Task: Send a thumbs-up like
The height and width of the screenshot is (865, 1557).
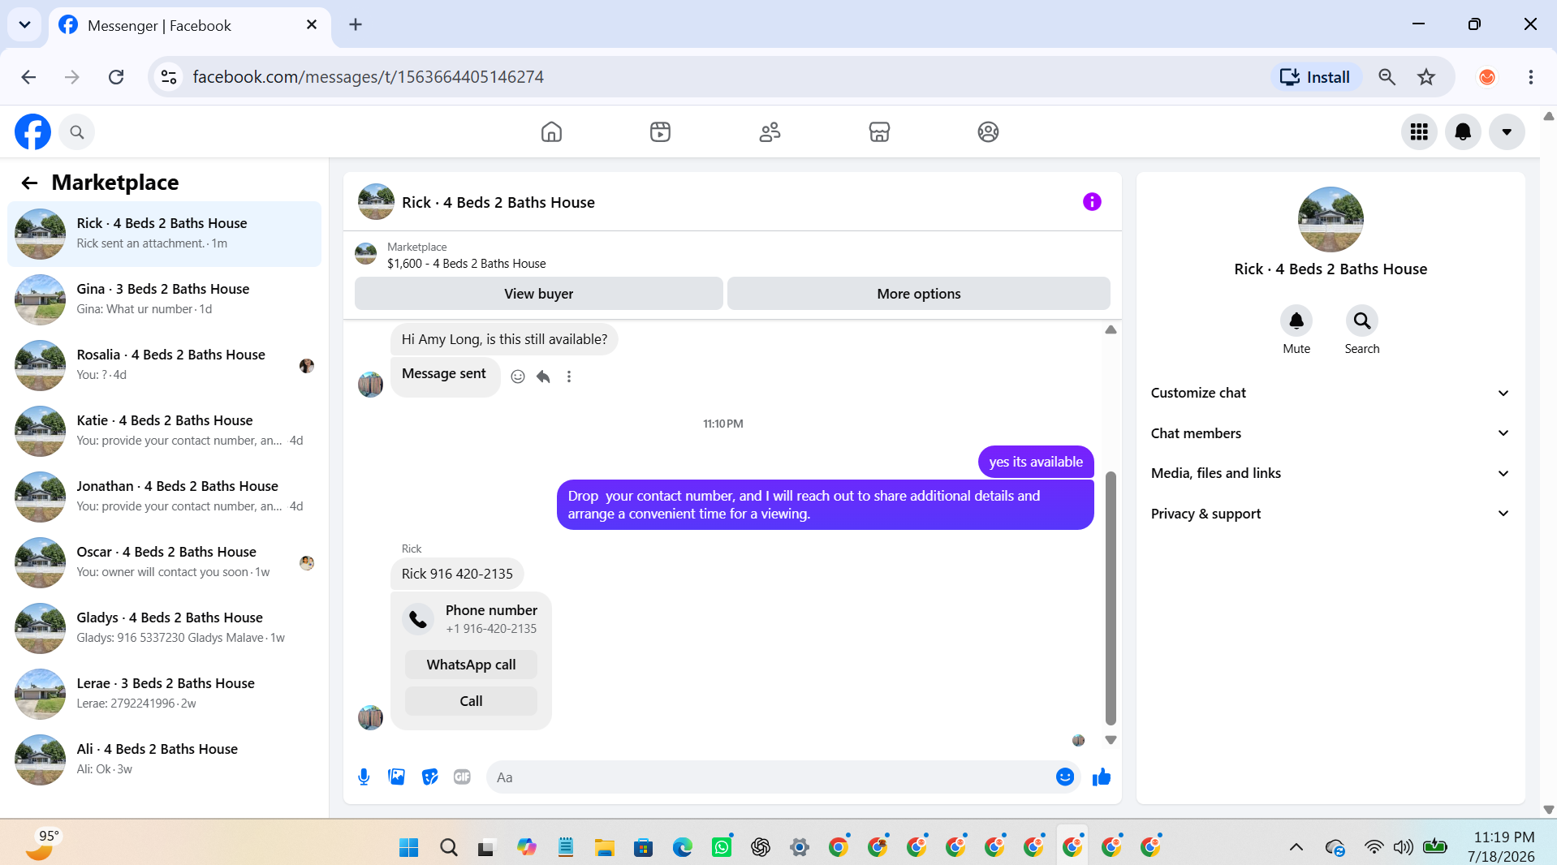Action: pos(1102,777)
